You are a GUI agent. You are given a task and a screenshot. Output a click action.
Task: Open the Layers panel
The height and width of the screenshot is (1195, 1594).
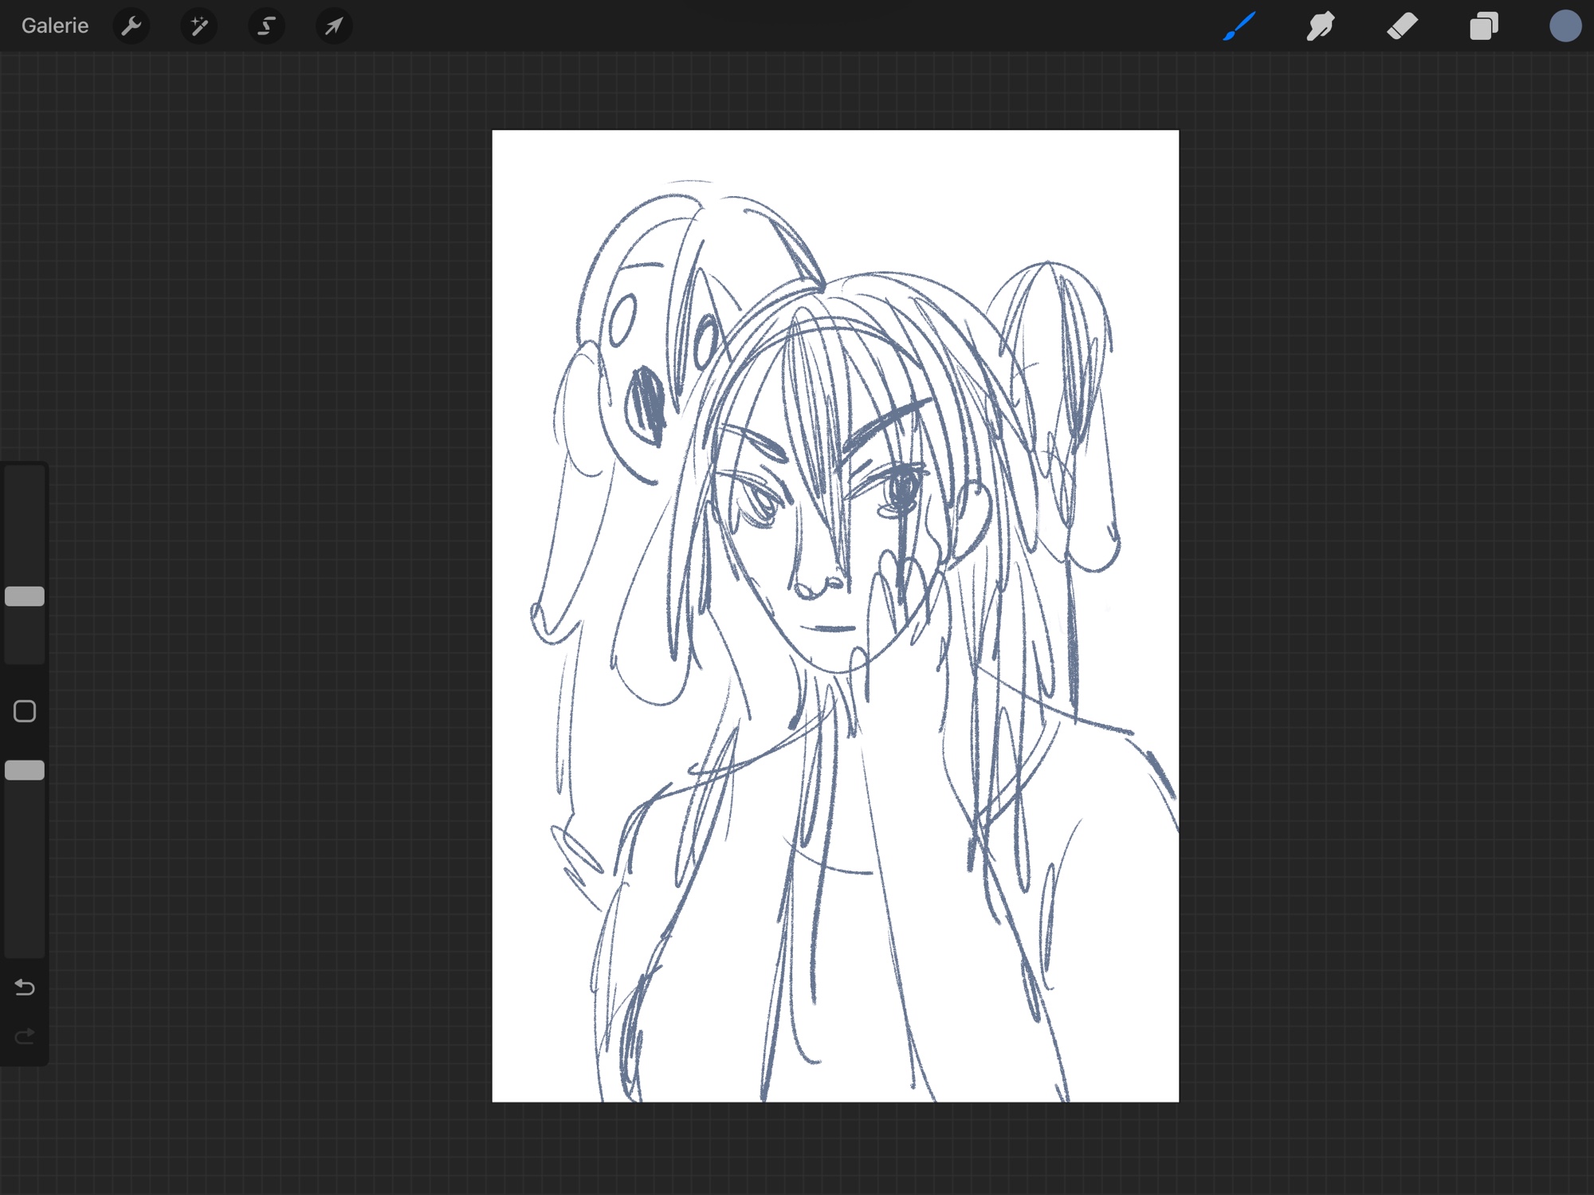point(1483,26)
